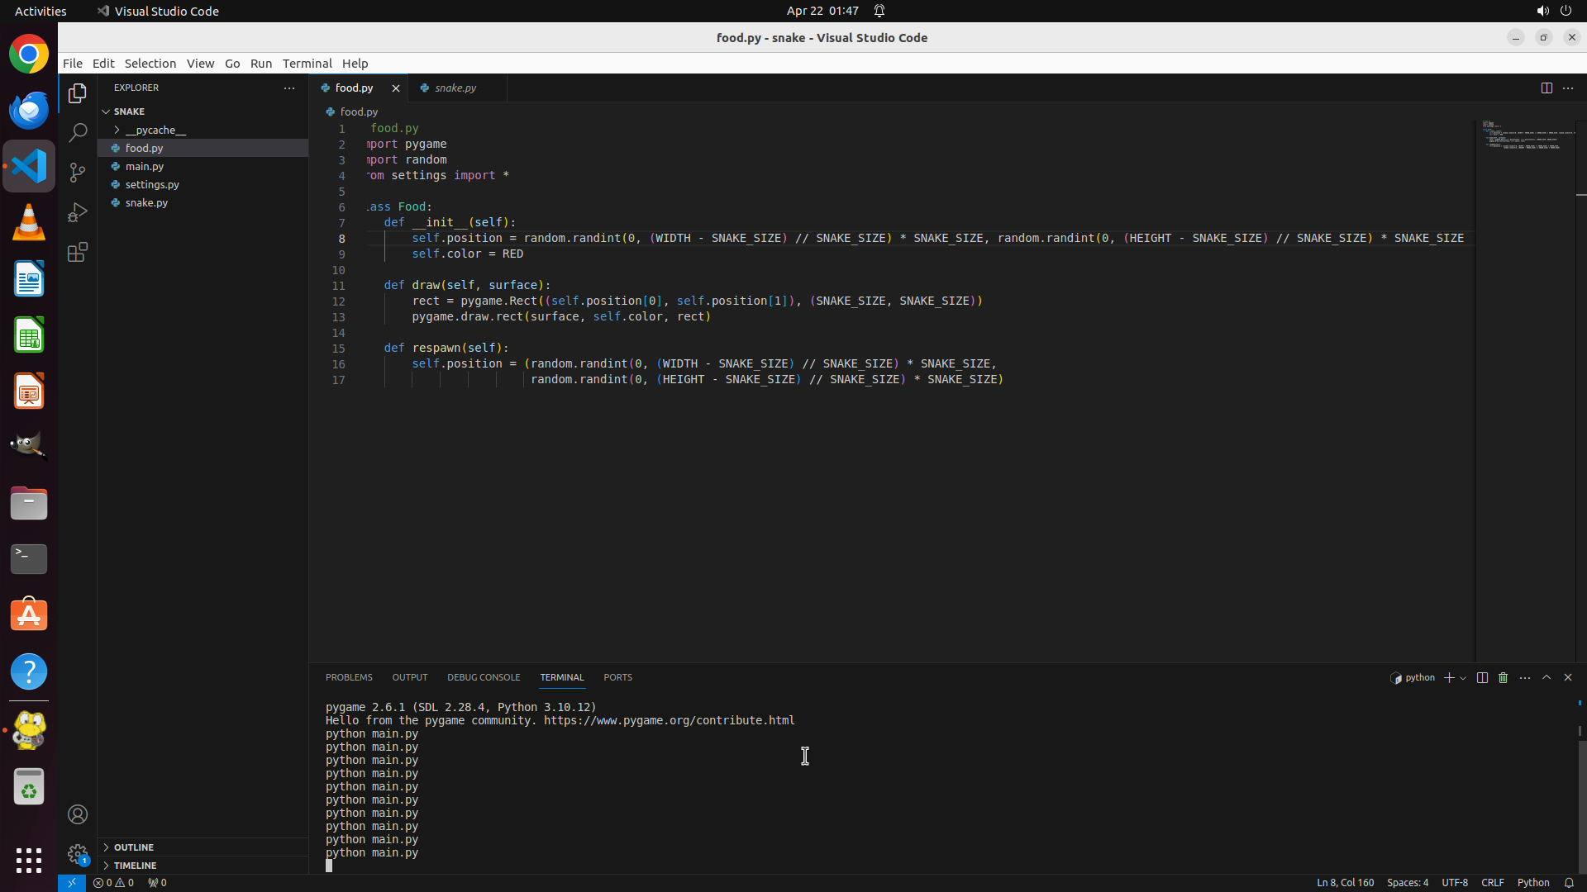Expand the __pycache__ folder
Image resolution: width=1587 pixels, height=892 pixels.
point(155,130)
